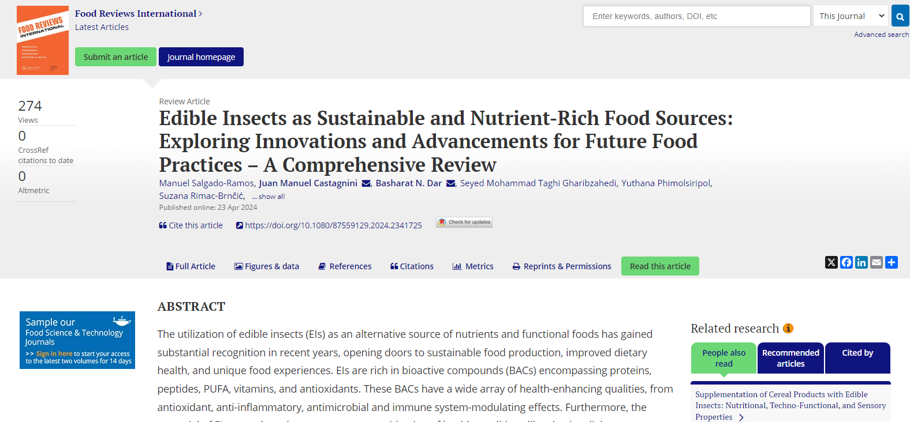
Task: Expand author list with show all
Action: tap(268, 197)
